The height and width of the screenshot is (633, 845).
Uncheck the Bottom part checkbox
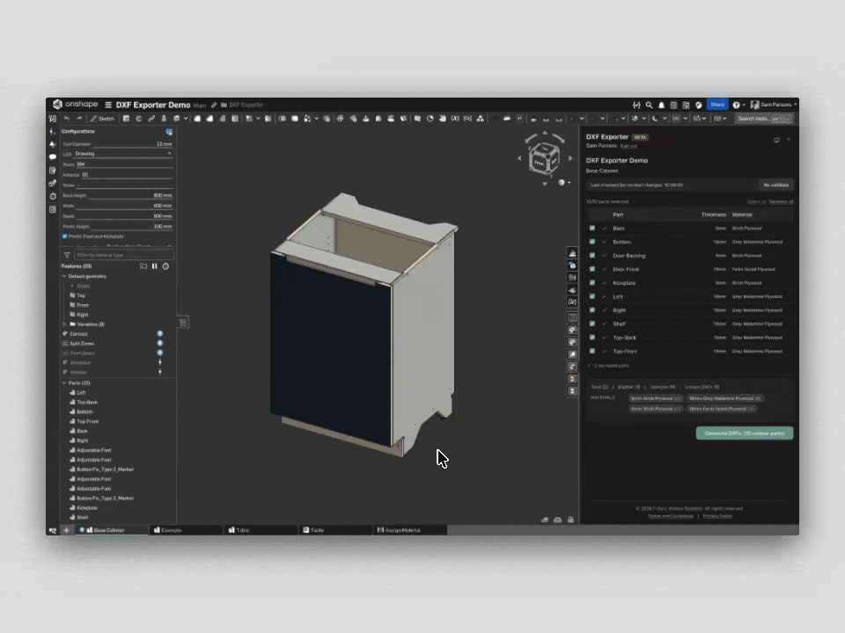click(x=592, y=242)
